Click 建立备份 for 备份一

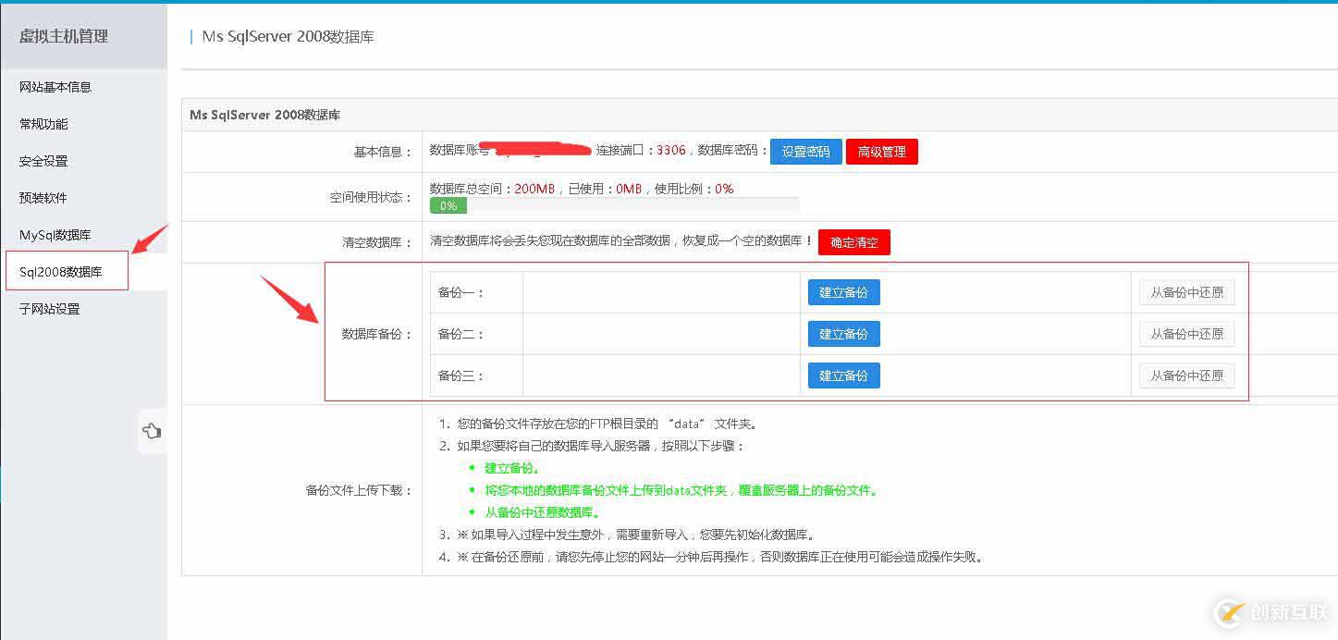(x=844, y=292)
